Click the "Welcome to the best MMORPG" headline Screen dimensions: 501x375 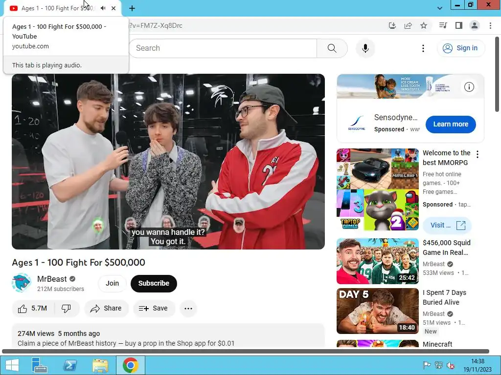point(446,158)
